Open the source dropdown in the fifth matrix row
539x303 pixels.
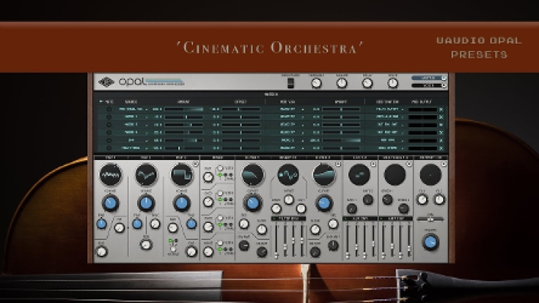[133, 141]
